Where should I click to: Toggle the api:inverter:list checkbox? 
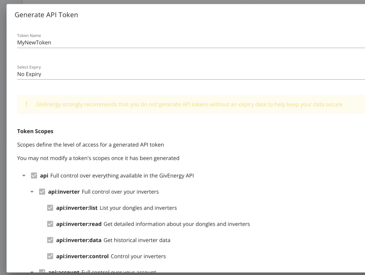(x=50, y=208)
